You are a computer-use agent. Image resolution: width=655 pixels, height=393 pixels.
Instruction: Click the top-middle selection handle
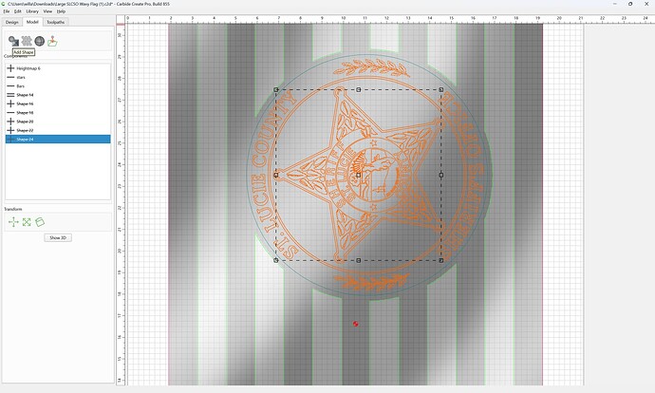[359, 90]
